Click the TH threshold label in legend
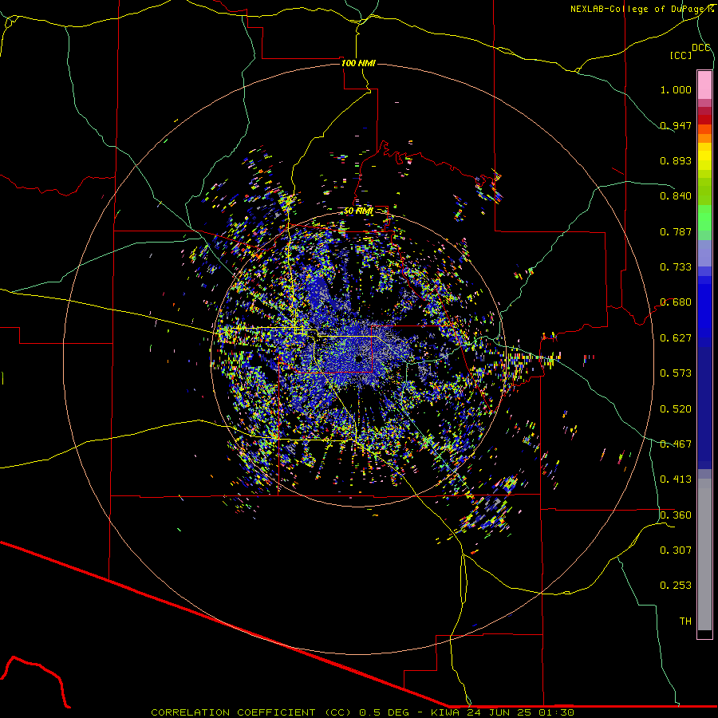The width and height of the screenshot is (718, 718). click(685, 621)
